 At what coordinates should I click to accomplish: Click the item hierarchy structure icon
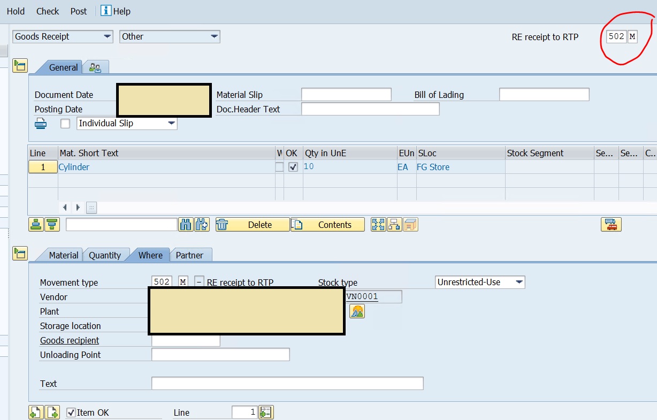(394, 225)
